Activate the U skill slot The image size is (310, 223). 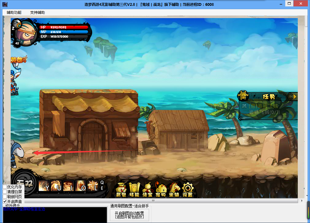(x=56, y=186)
